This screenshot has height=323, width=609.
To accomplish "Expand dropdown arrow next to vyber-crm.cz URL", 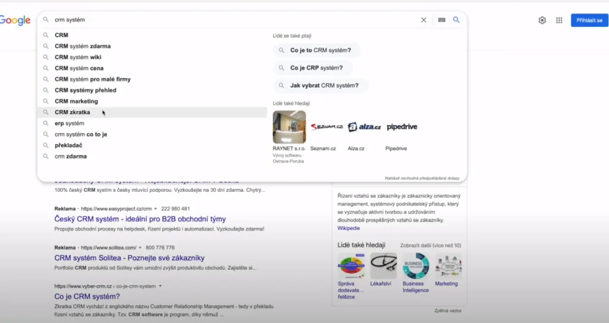I will coord(160,287).
